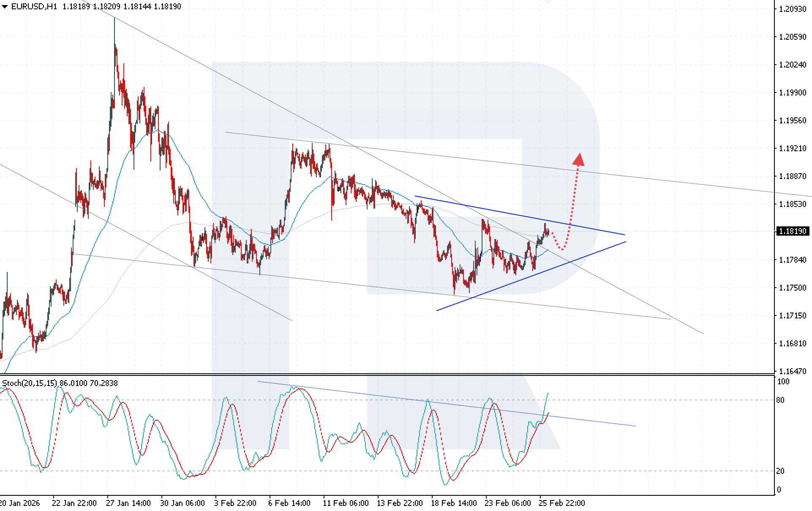
Task: Click the Stoch(20,15,15) indicator label
Action: click(30, 383)
